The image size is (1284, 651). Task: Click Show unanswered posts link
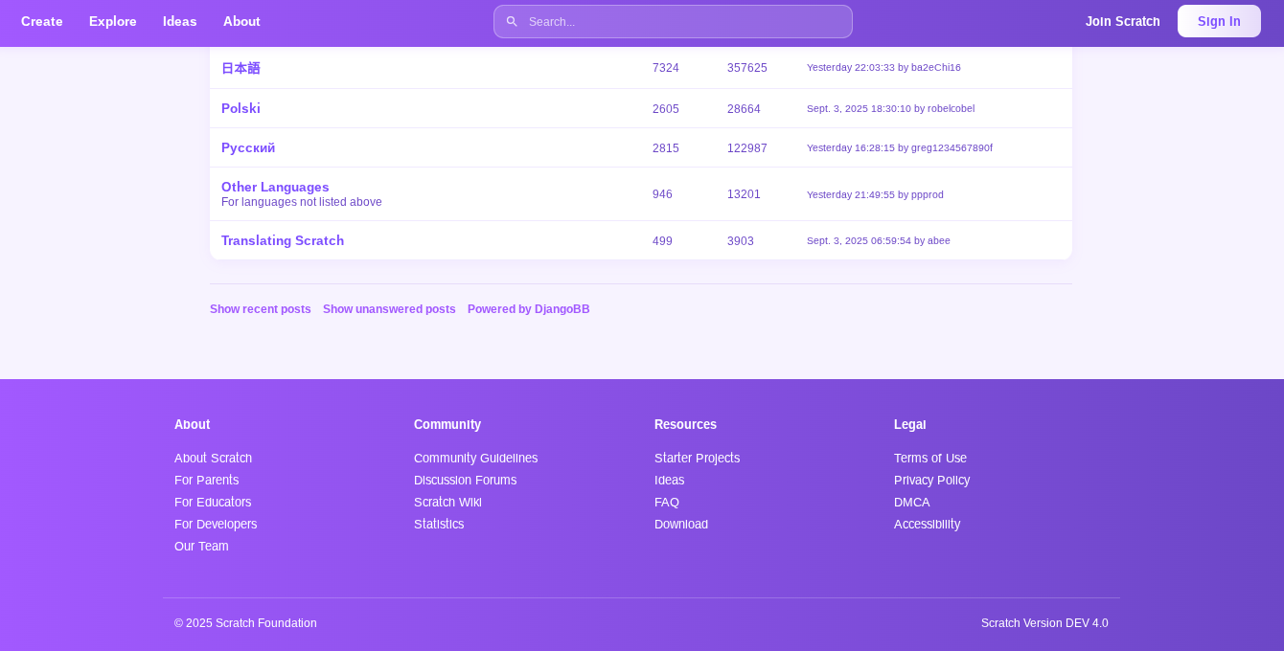[x=389, y=309]
